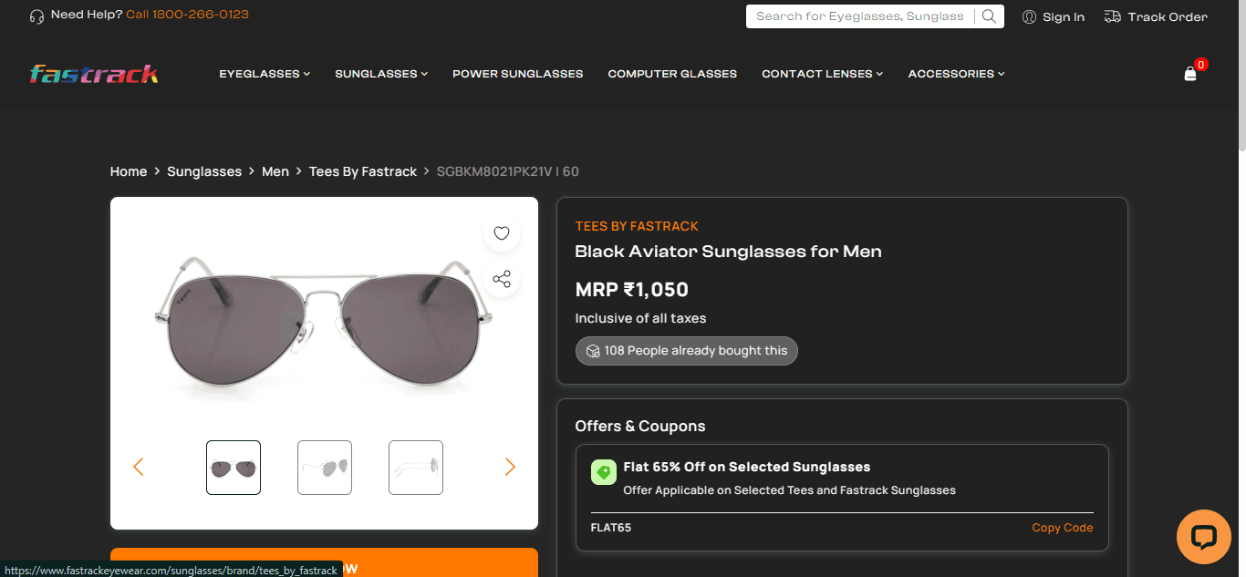
Task: Go to Tees By Fastrack breadcrumb
Action: click(363, 171)
